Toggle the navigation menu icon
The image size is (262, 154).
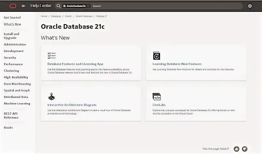tap(23, 6)
